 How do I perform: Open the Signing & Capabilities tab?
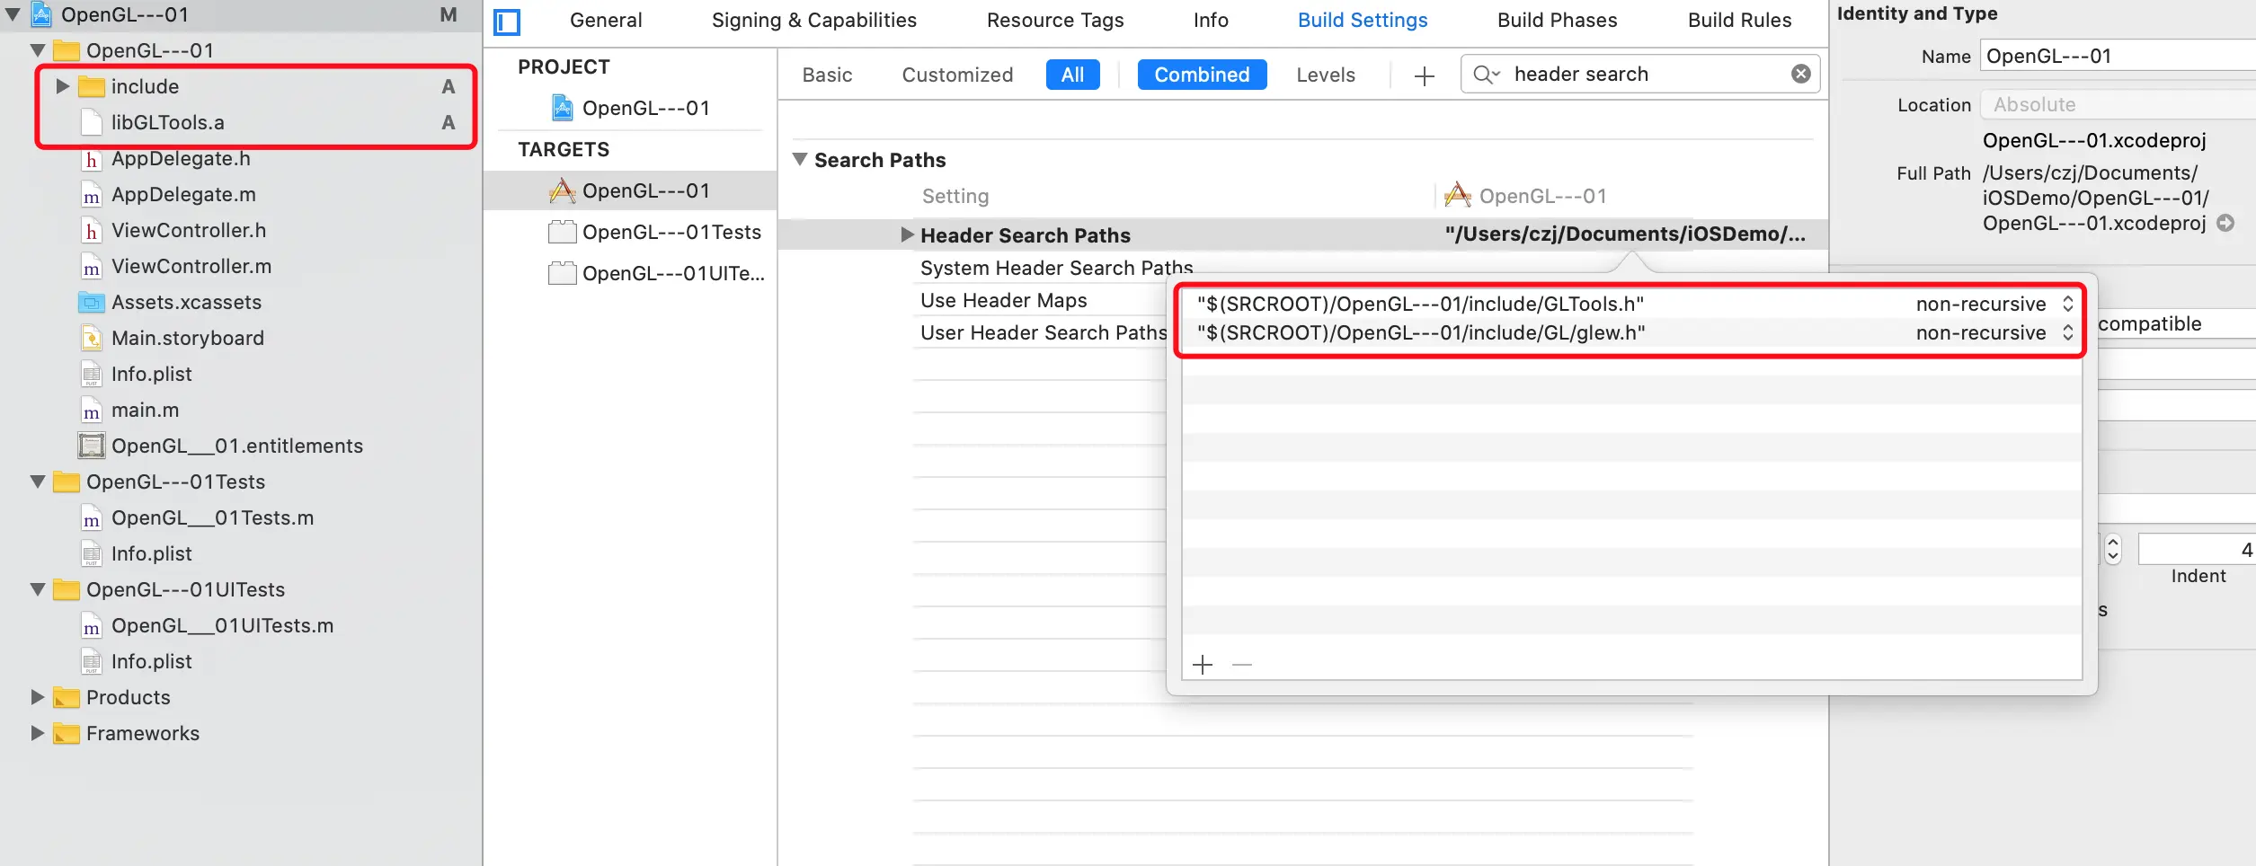[x=814, y=21]
